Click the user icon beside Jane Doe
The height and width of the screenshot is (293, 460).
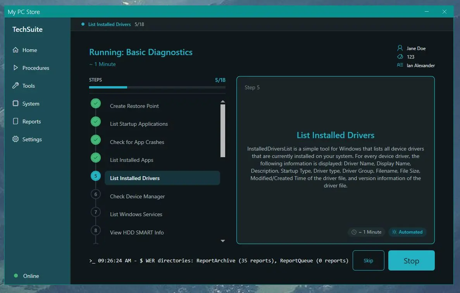[400, 48]
